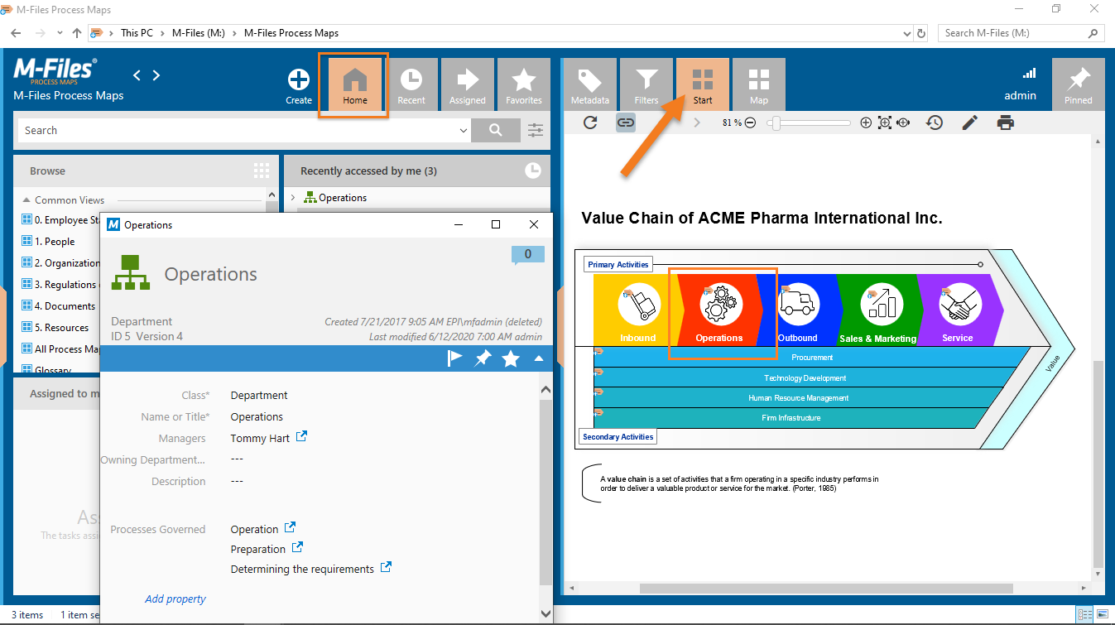Zoom out with the minus circle icon

[x=750, y=123]
